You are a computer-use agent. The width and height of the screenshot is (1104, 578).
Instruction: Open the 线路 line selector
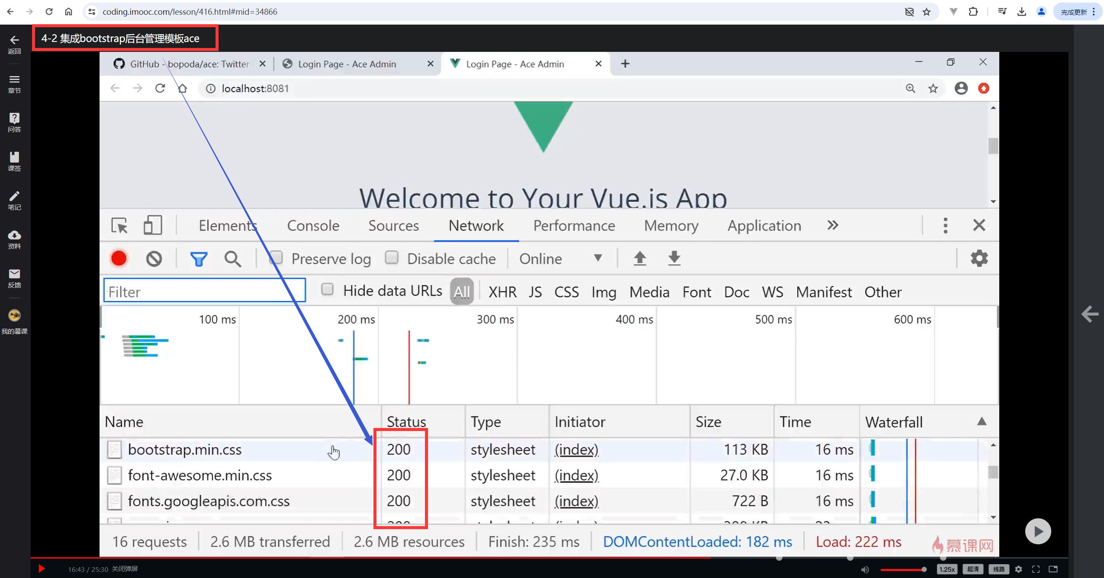coord(998,569)
